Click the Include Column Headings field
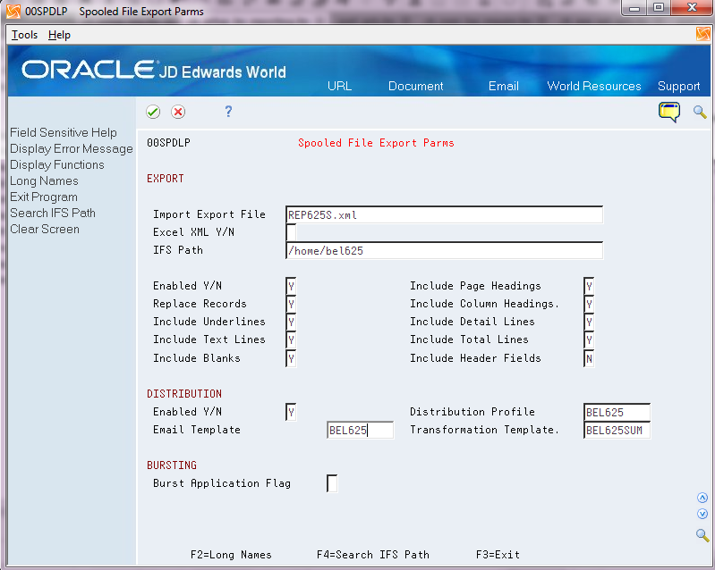715x570 pixels. 589,304
